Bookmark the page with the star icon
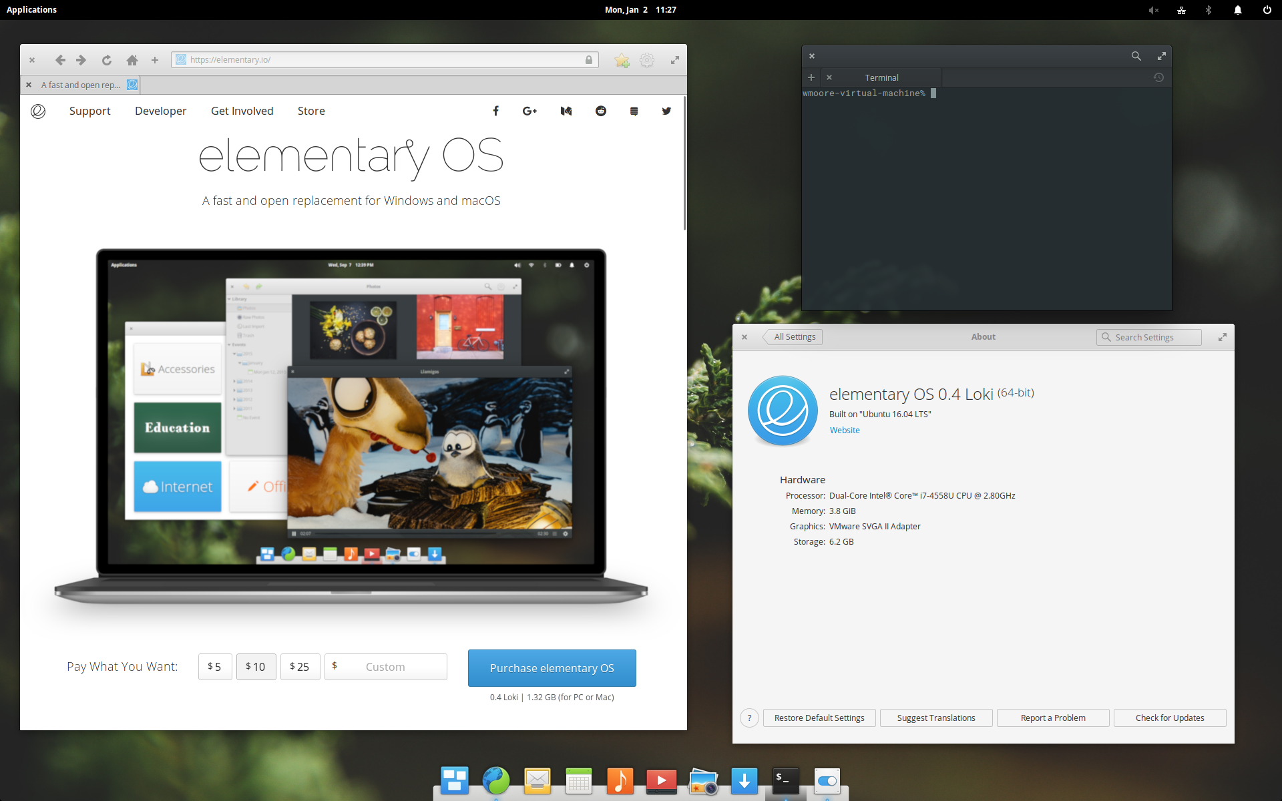 click(622, 60)
